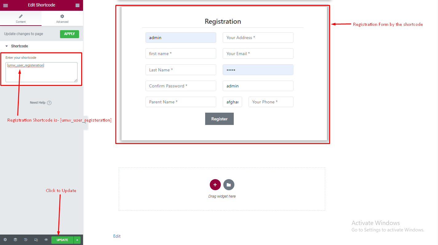The image size is (438, 245).
Task: Open Page Settings gear in footer
Action: coord(5,239)
